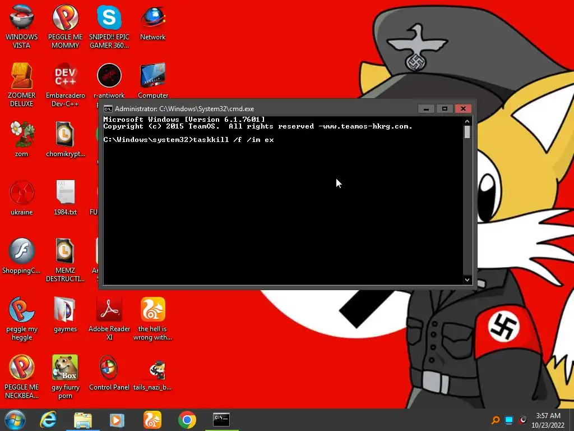Click the blue monitor tray icon
Screen dimensions: 574x431
[509, 420]
